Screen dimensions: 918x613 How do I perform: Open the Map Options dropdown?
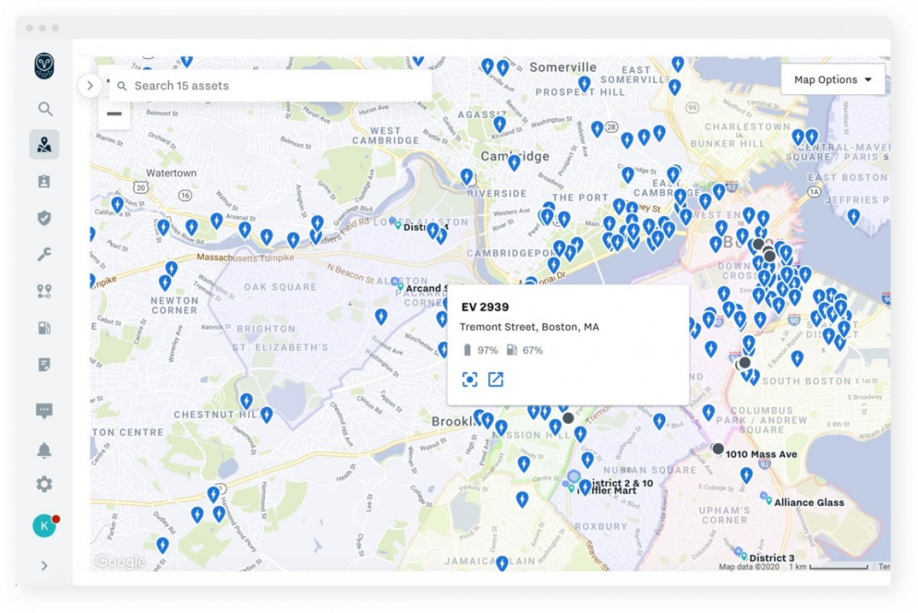click(x=833, y=80)
